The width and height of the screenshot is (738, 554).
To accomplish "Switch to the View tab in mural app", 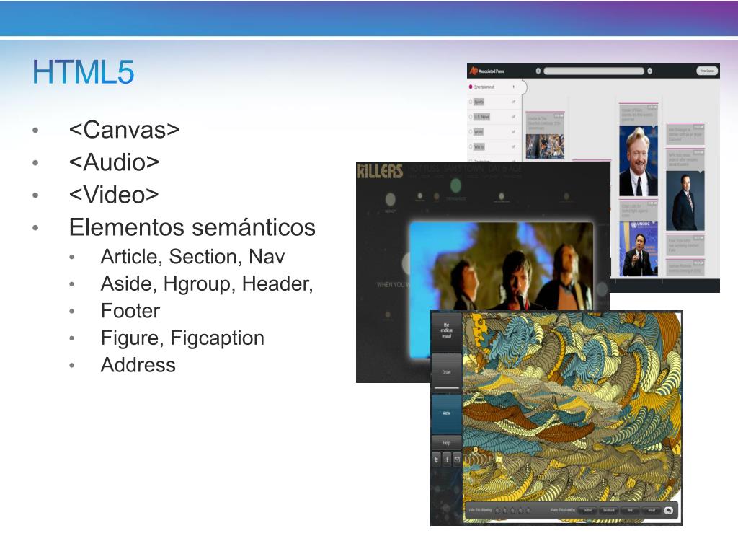I will click(446, 413).
